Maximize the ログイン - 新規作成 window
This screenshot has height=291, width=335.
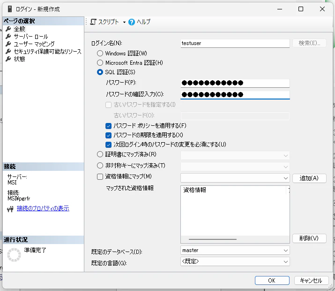[x=301, y=9]
